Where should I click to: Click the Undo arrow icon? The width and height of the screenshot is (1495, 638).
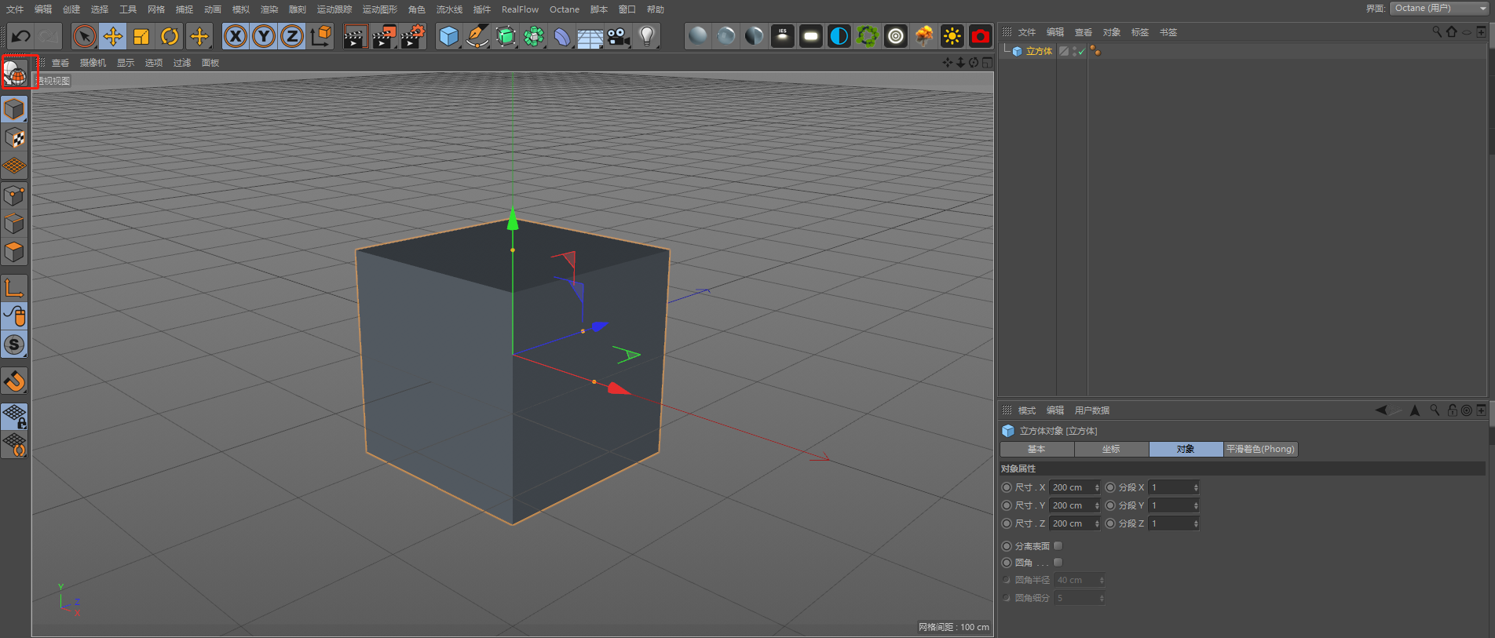(21, 36)
